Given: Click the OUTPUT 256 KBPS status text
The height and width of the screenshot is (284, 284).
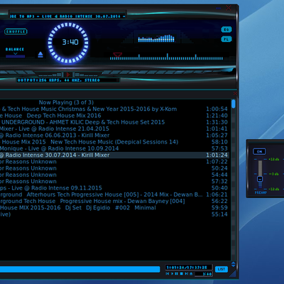Looking at the screenshot, I should pos(58,80).
